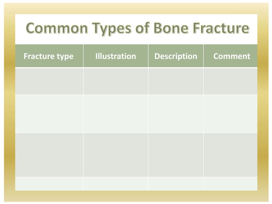The image size is (272, 204).
Task: Select the Description header cell
Action: 176,56
